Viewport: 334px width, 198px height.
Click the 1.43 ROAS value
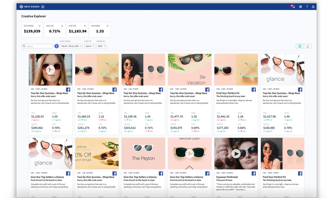[x=147, y=117]
